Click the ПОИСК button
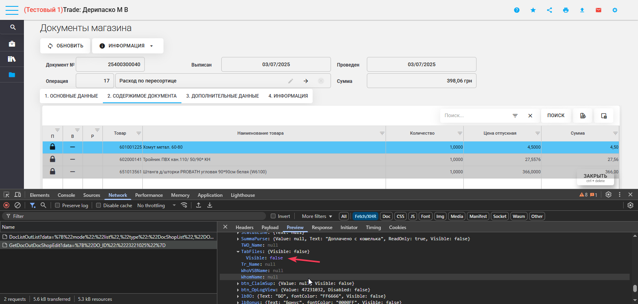 point(556,116)
